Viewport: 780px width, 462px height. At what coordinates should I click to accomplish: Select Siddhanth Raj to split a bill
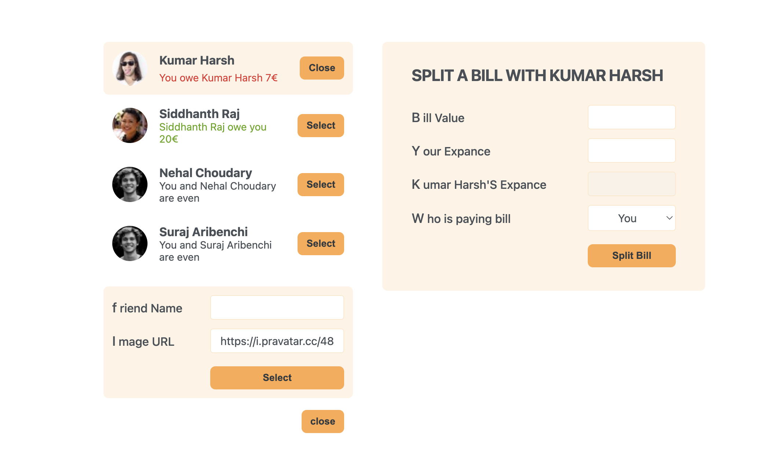pos(321,125)
